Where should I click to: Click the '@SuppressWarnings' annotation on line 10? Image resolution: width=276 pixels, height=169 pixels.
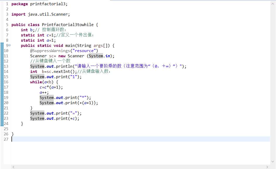click(x=50, y=51)
